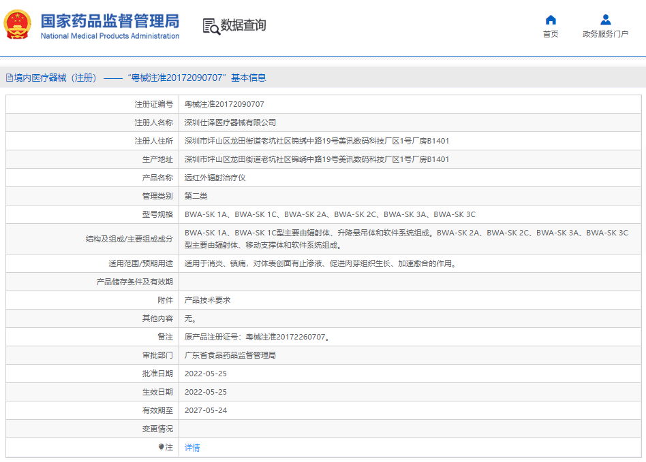Click the 管理类别 row label
The height and width of the screenshot is (462, 646).
click(157, 196)
